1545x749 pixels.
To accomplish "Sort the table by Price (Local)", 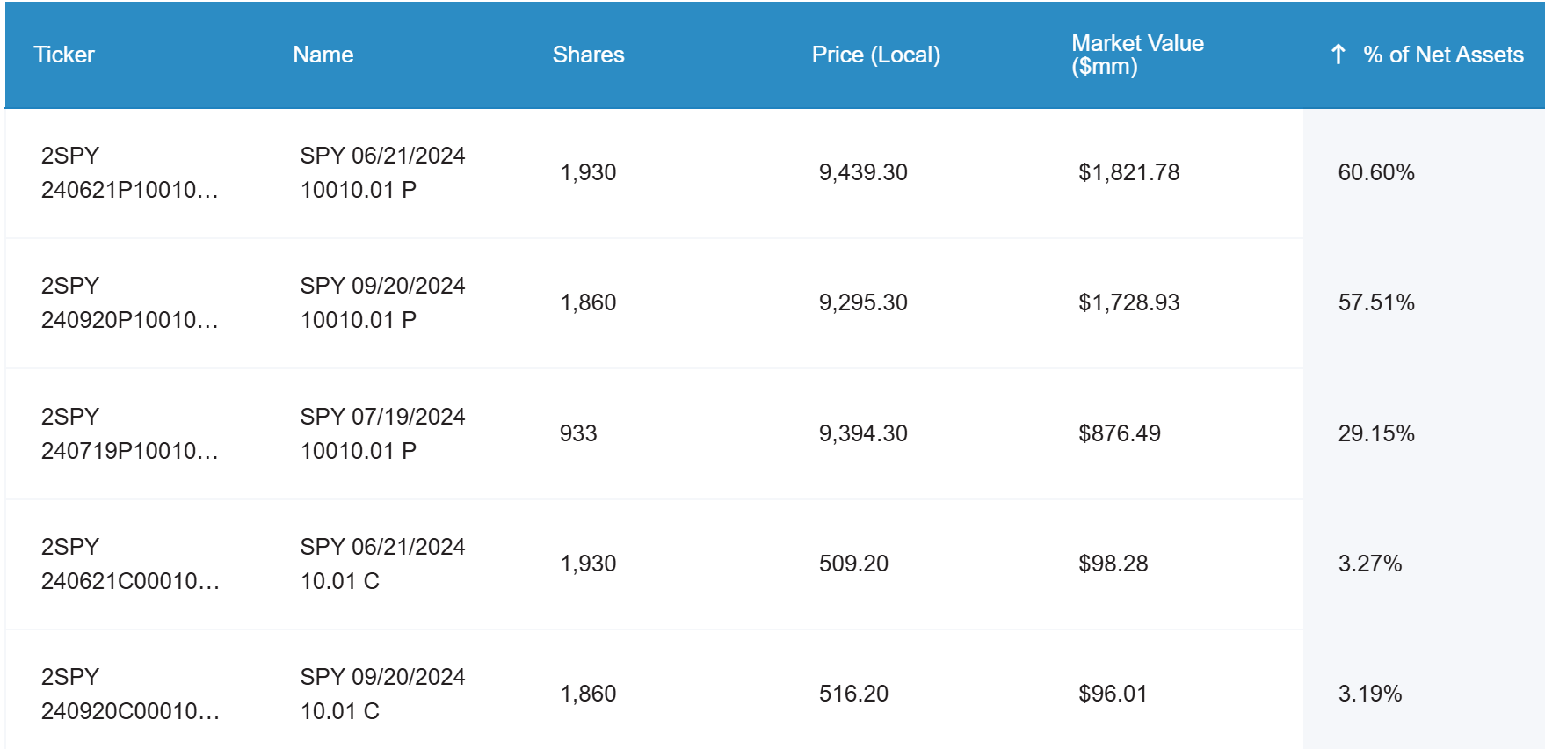I will [875, 55].
